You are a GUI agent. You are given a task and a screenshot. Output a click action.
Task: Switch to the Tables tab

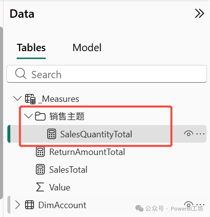click(31, 48)
